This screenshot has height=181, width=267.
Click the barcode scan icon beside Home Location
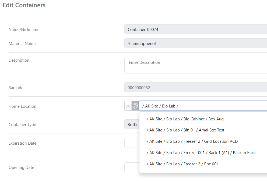(128, 106)
